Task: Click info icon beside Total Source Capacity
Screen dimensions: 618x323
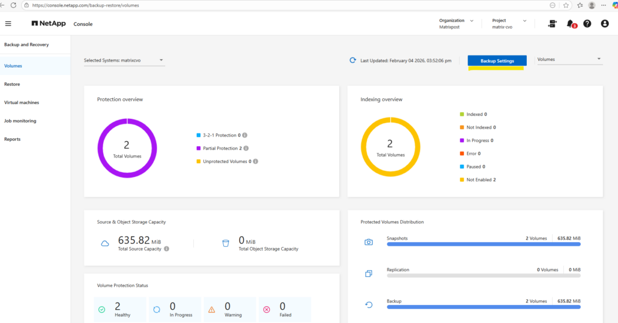Action: 167,248
